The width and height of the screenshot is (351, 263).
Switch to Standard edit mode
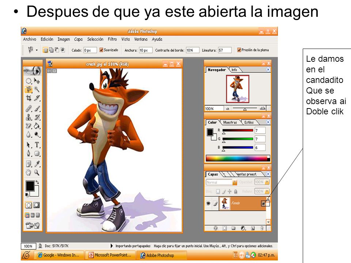[x=29, y=205]
